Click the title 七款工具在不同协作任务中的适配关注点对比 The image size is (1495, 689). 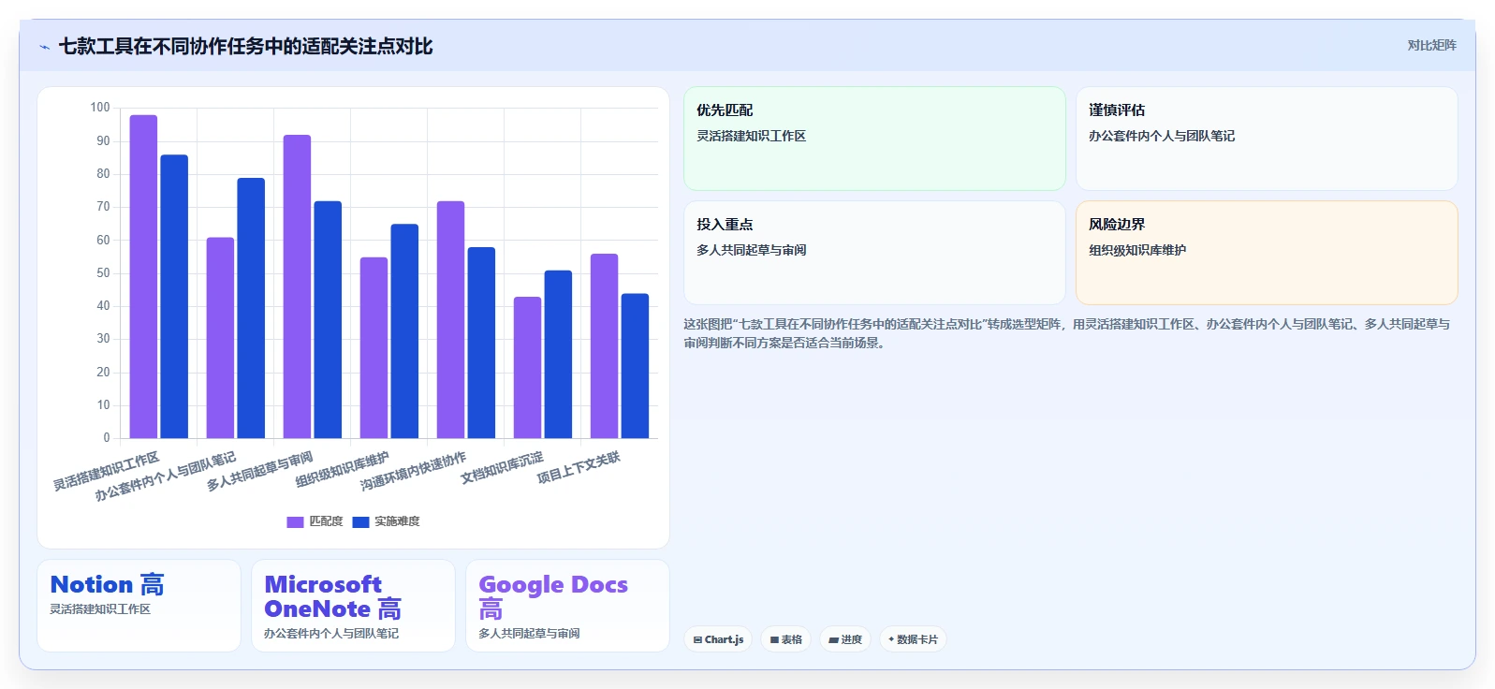(x=245, y=47)
